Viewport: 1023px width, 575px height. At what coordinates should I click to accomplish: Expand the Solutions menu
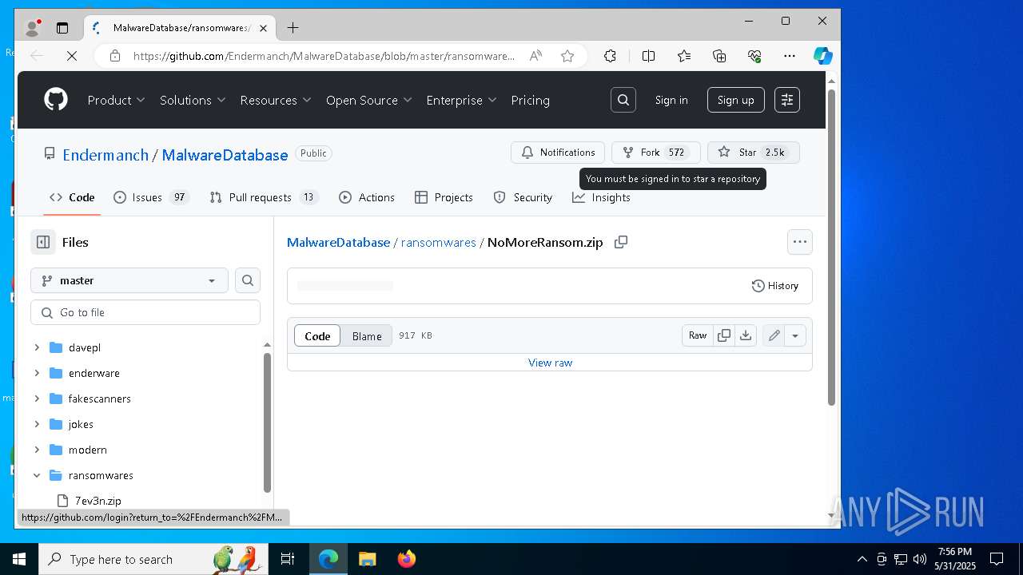click(193, 100)
